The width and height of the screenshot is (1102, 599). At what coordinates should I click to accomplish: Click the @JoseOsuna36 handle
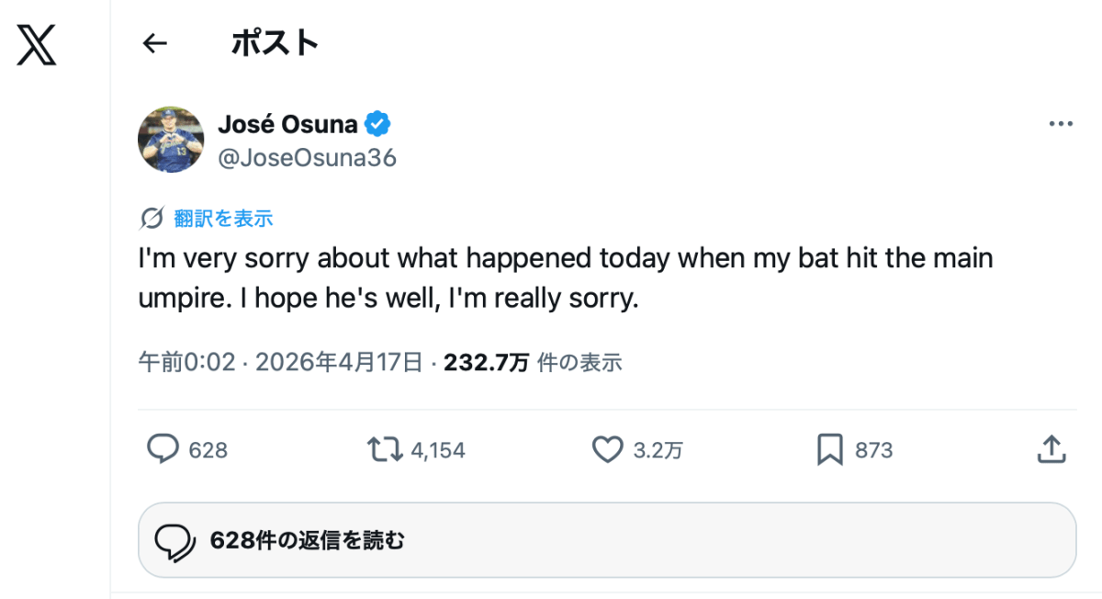tap(307, 158)
